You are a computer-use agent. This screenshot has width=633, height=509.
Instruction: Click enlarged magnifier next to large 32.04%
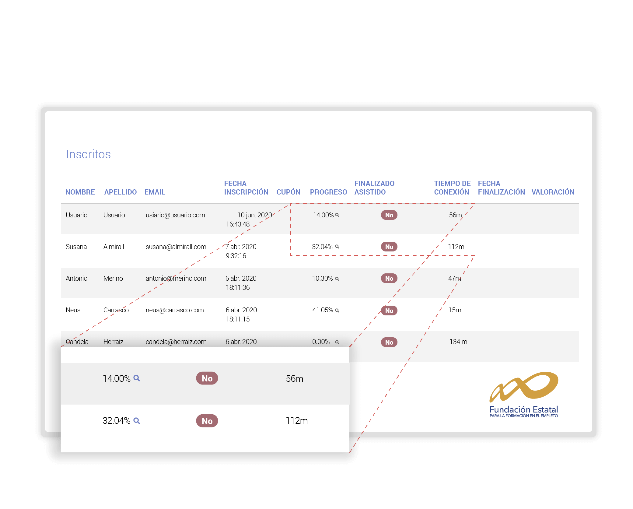(137, 421)
